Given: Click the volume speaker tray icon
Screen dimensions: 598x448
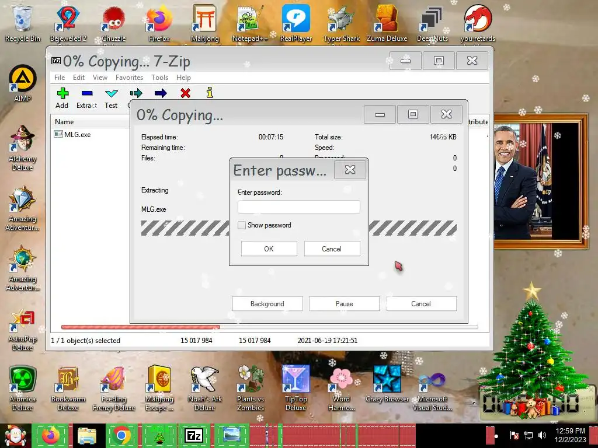Looking at the screenshot, I should pos(542,435).
